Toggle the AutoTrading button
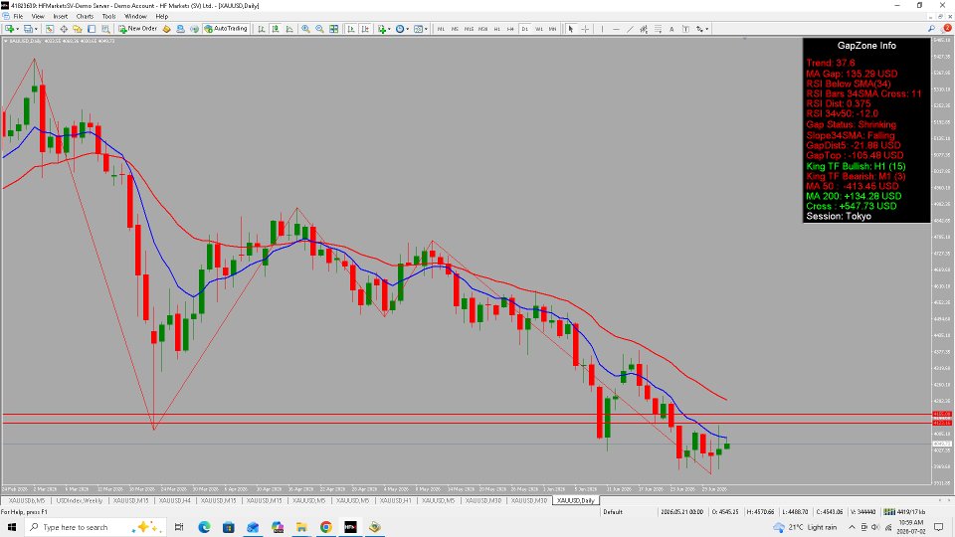This screenshot has height=537, width=955. [x=226, y=29]
